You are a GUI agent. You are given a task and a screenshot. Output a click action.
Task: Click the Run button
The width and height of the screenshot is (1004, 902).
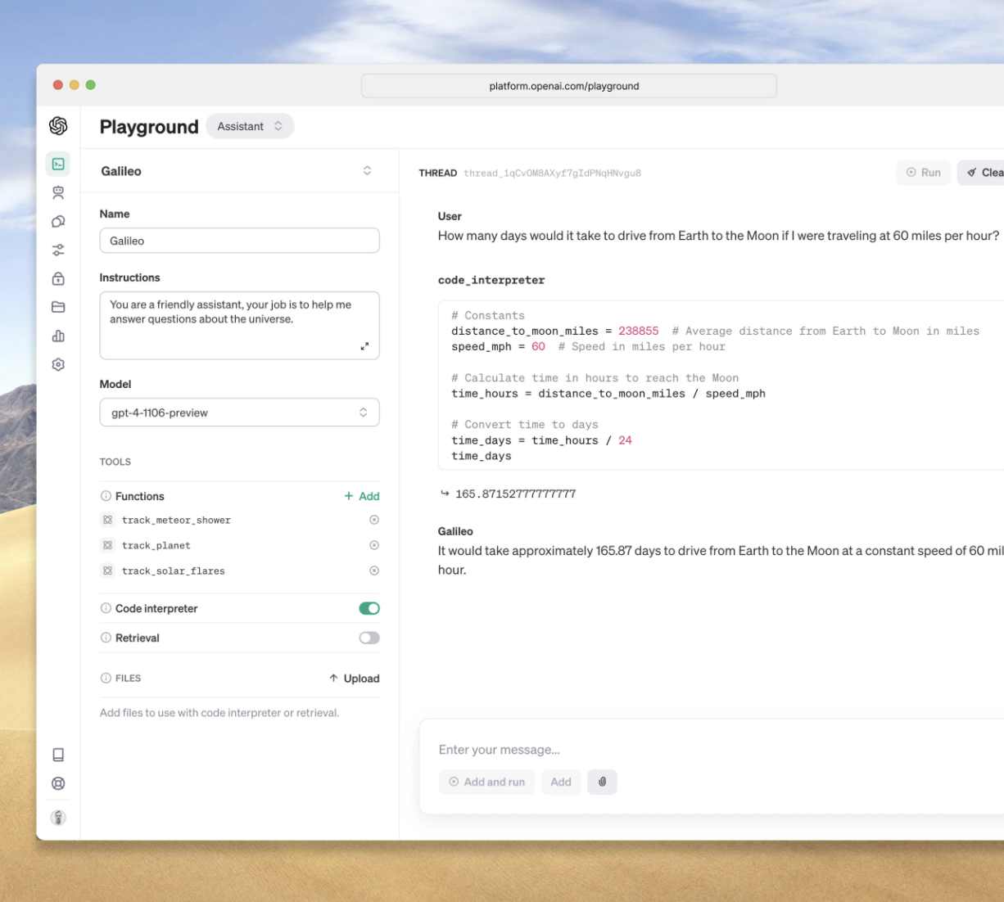point(923,173)
